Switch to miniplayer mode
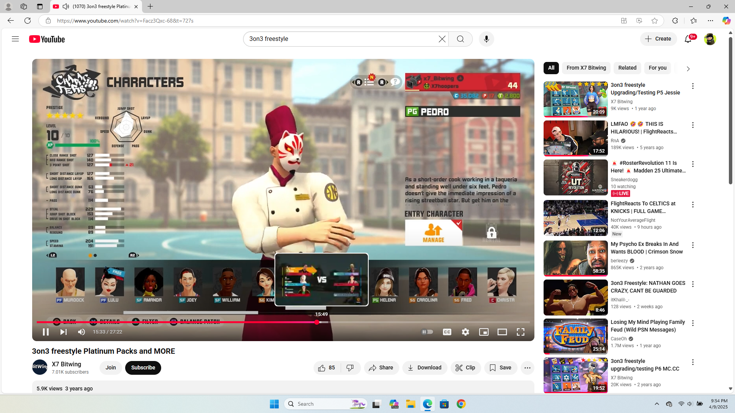735x413 pixels. (484, 332)
